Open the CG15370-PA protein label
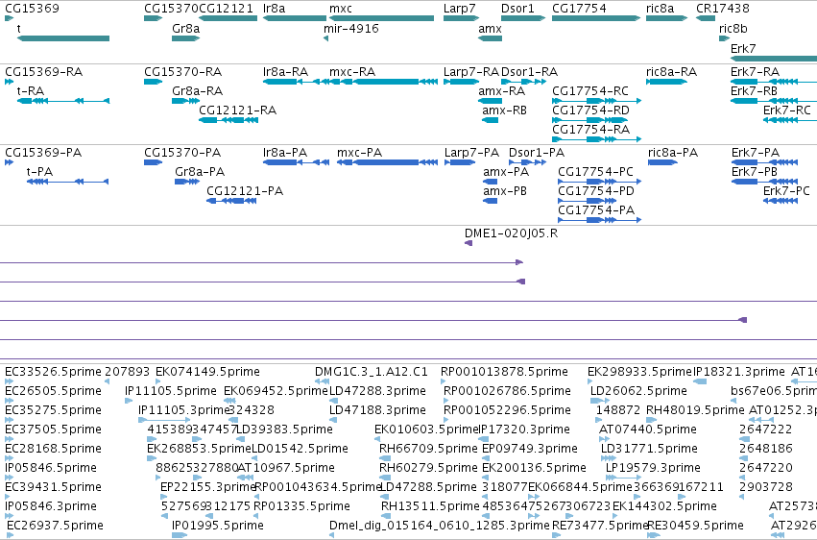 click(182, 152)
